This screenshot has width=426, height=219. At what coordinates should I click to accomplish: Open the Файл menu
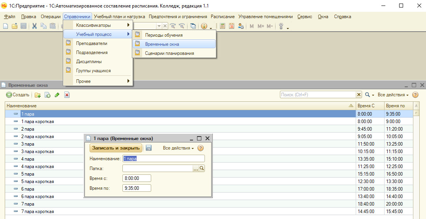coord(9,17)
